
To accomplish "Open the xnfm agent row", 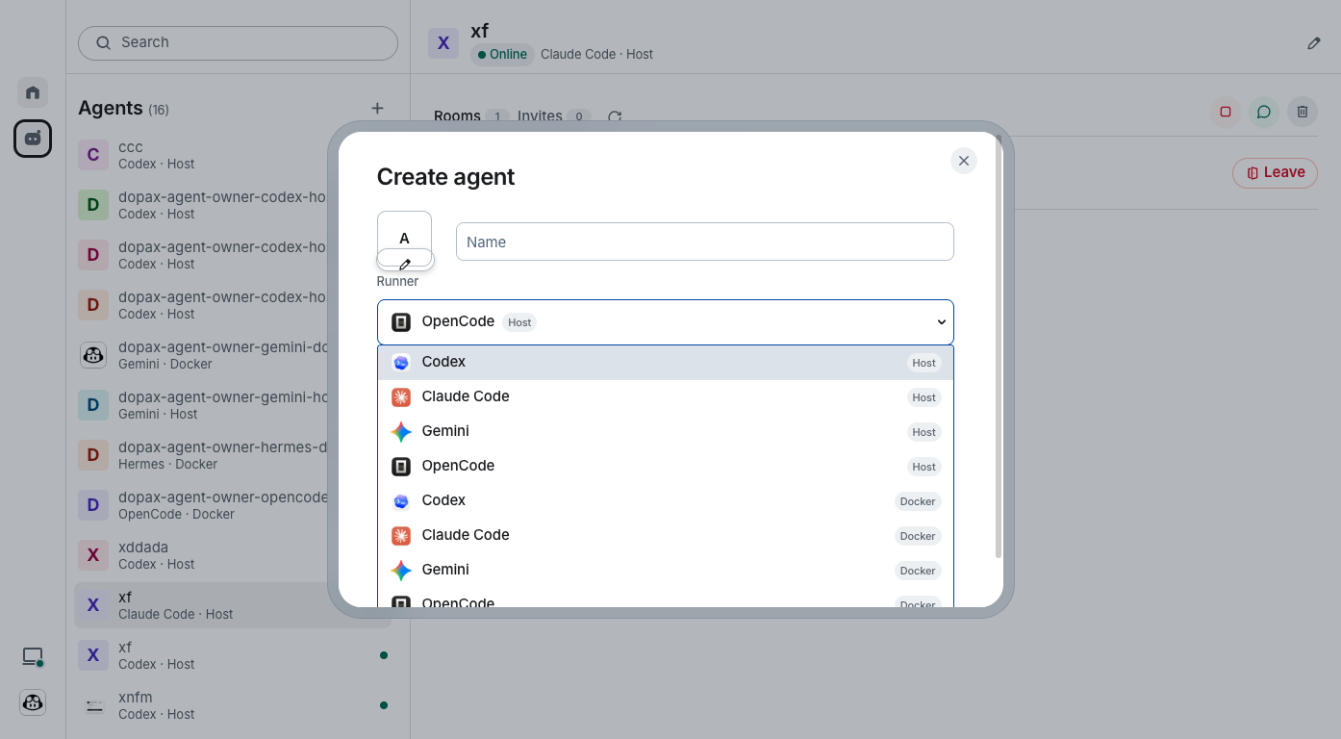I will 233,705.
